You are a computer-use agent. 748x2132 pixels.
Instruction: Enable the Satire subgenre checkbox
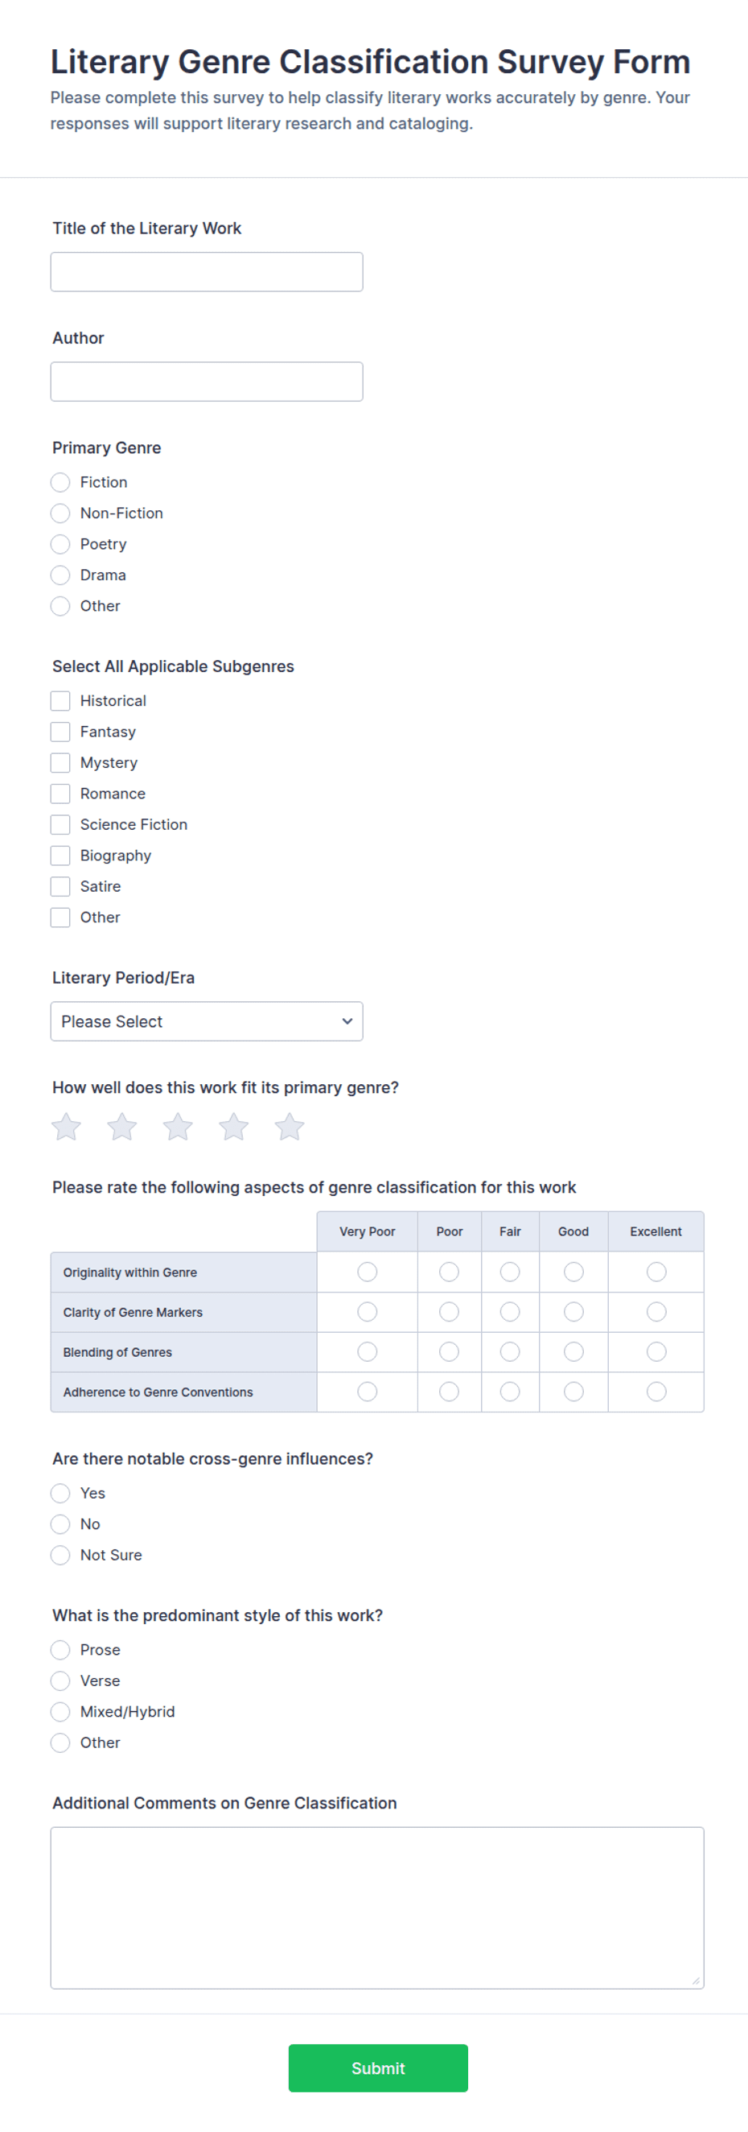click(60, 886)
